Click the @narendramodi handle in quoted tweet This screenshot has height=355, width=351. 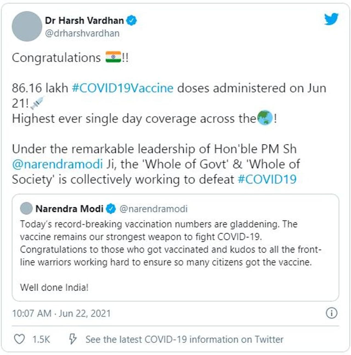tap(154, 209)
